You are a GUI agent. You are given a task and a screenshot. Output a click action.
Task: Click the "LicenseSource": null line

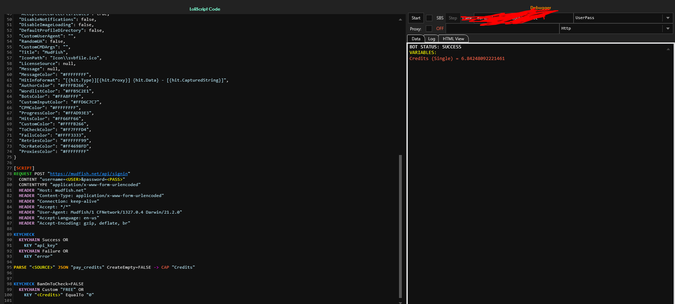click(x=47, y=63)
